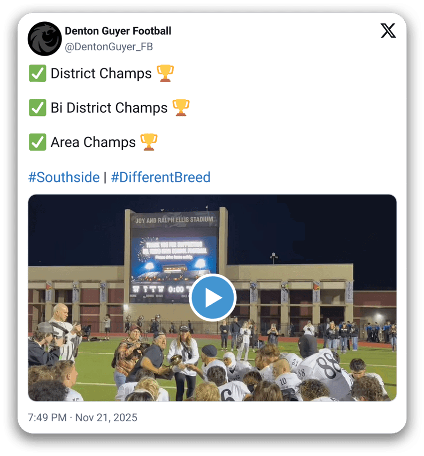
Task: Click the Denton Guyer Football profile avatar
Action: coord(45,38)
